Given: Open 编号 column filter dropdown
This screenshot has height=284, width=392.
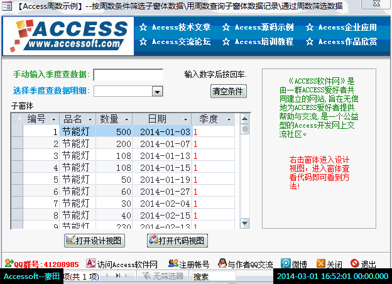Looking at the screenshot, I should tap(53, 119).
